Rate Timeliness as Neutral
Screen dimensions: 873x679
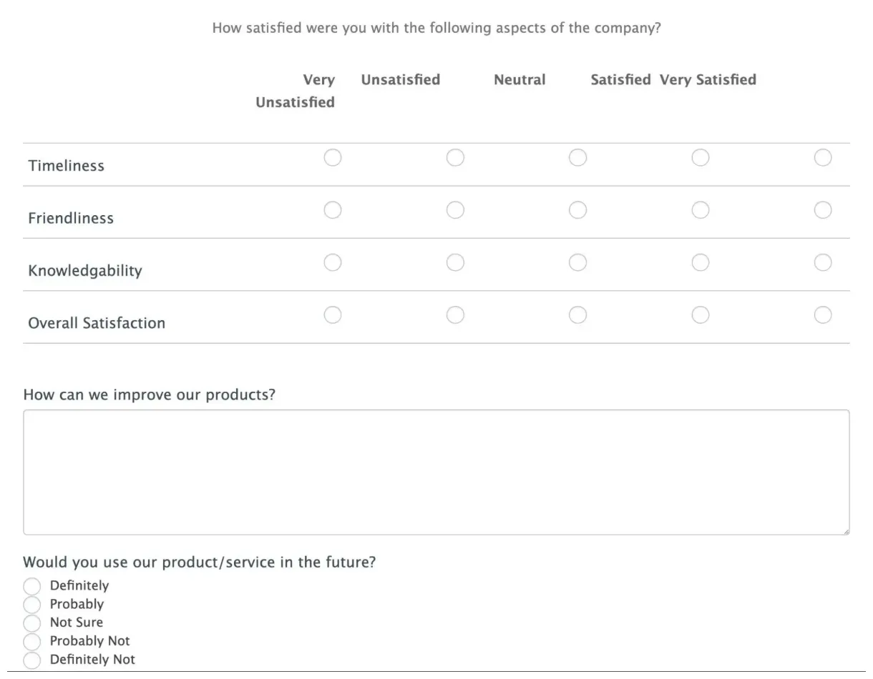pos(577,157)
